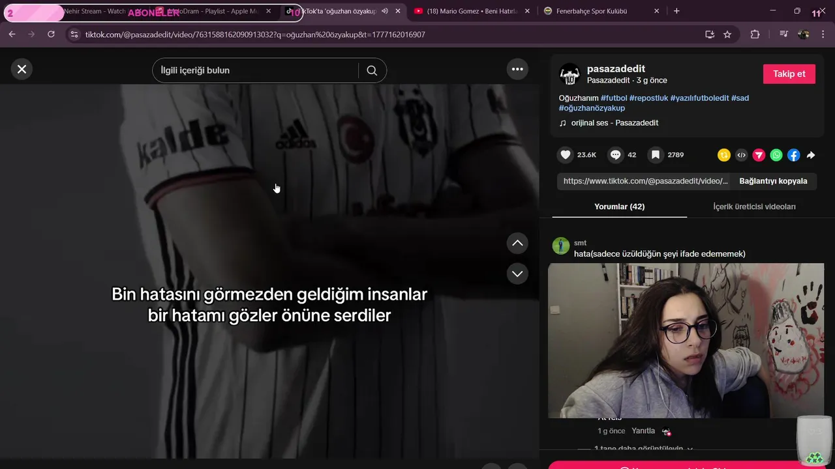
Task: Open the browser extensions puzzle icon
Action: [x=755, y=35]
